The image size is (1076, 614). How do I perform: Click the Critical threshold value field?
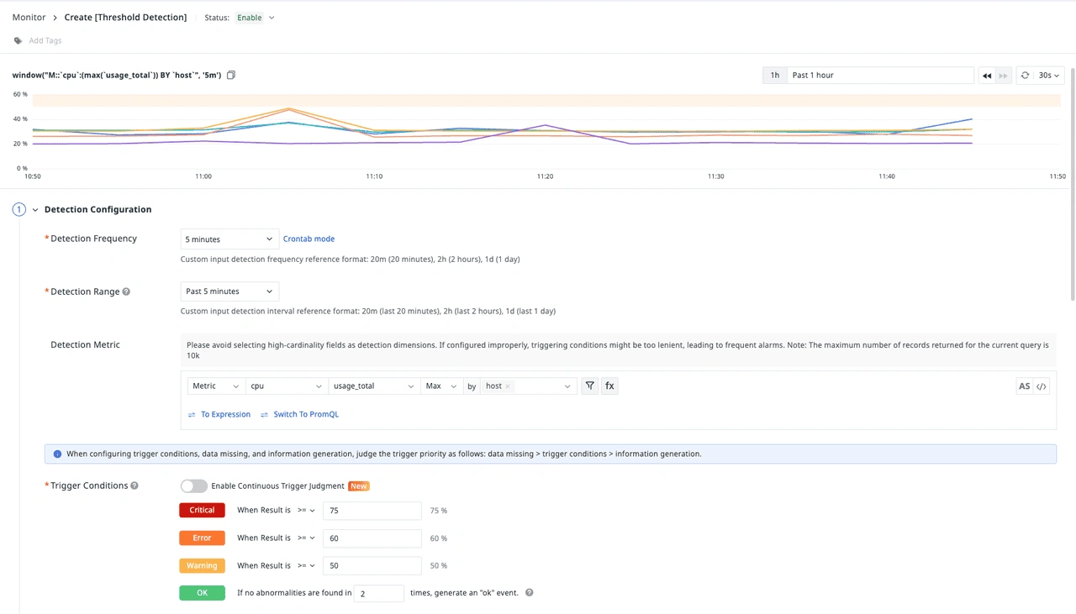pos(372,511)
